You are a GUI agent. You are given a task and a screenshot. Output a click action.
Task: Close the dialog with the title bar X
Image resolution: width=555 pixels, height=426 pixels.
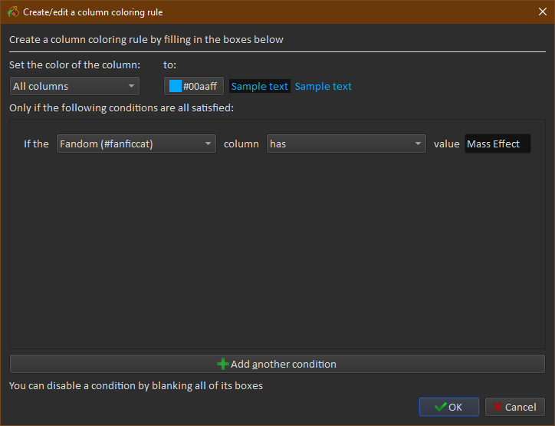(542, 12)
